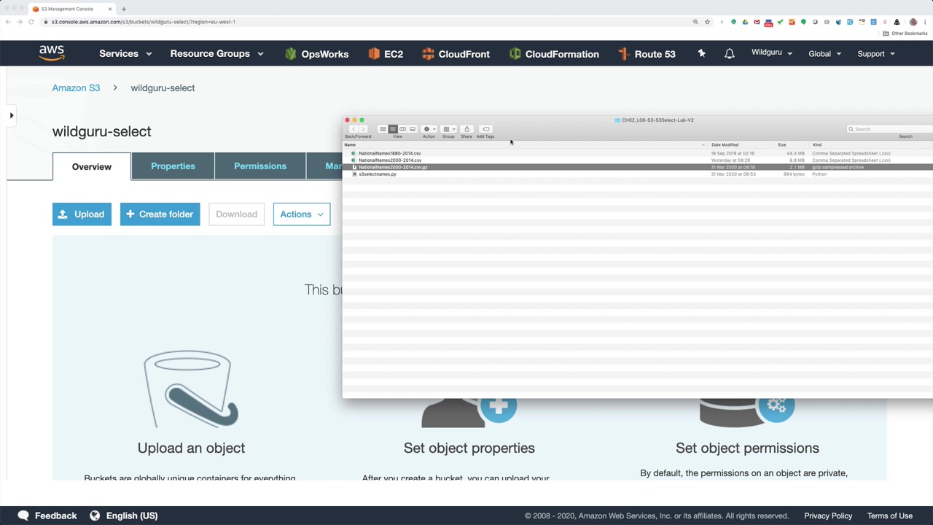Go to Amazon S3 breadcrumb link
The height and width of the screenshot is (525, 933).
point(76,88)
